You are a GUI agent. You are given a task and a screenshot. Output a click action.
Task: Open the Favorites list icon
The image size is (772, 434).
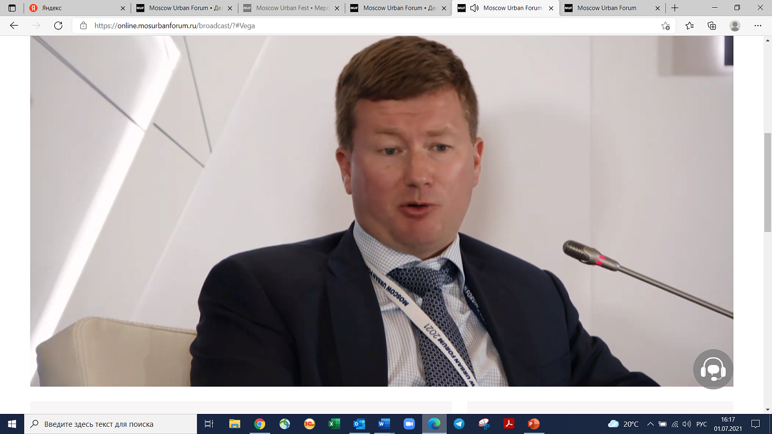[x=690, y=26]
